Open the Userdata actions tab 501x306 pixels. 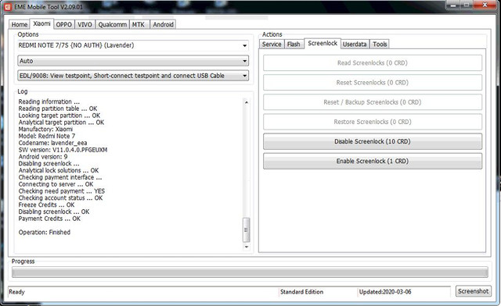tap(355, 44)
